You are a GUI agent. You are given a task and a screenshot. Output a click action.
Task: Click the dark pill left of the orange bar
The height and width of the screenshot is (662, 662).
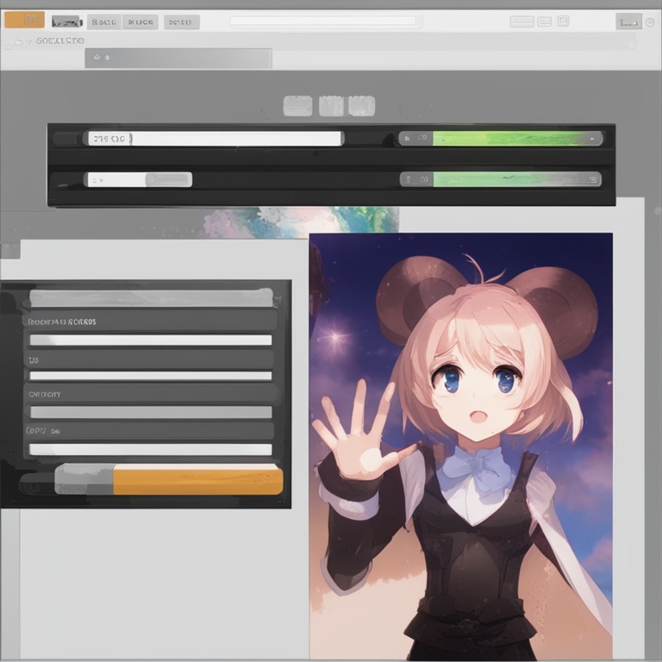36,484
